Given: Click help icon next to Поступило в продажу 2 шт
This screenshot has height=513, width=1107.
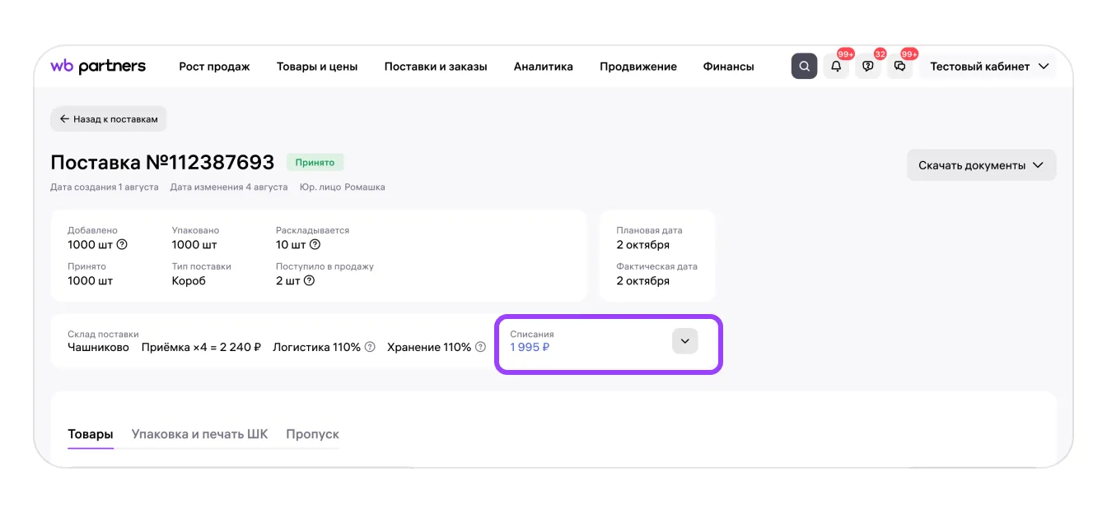Looking at the screenshot, I should pos(309,280).
